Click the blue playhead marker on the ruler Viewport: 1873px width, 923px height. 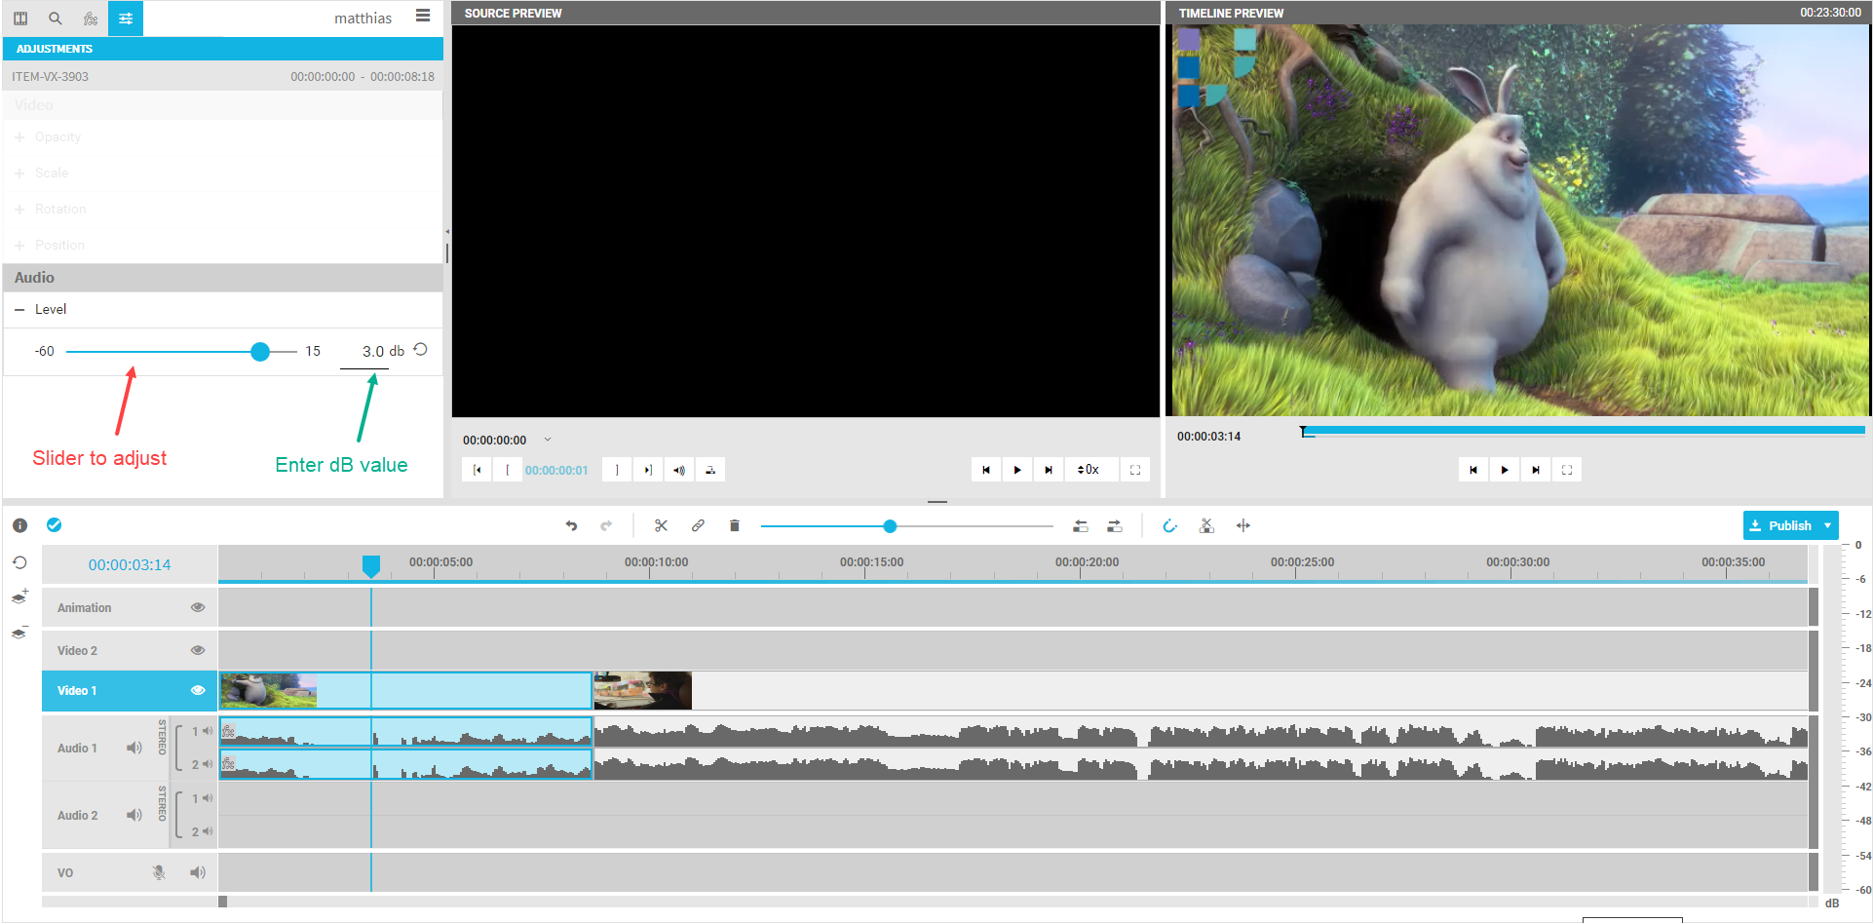[371, 565]
